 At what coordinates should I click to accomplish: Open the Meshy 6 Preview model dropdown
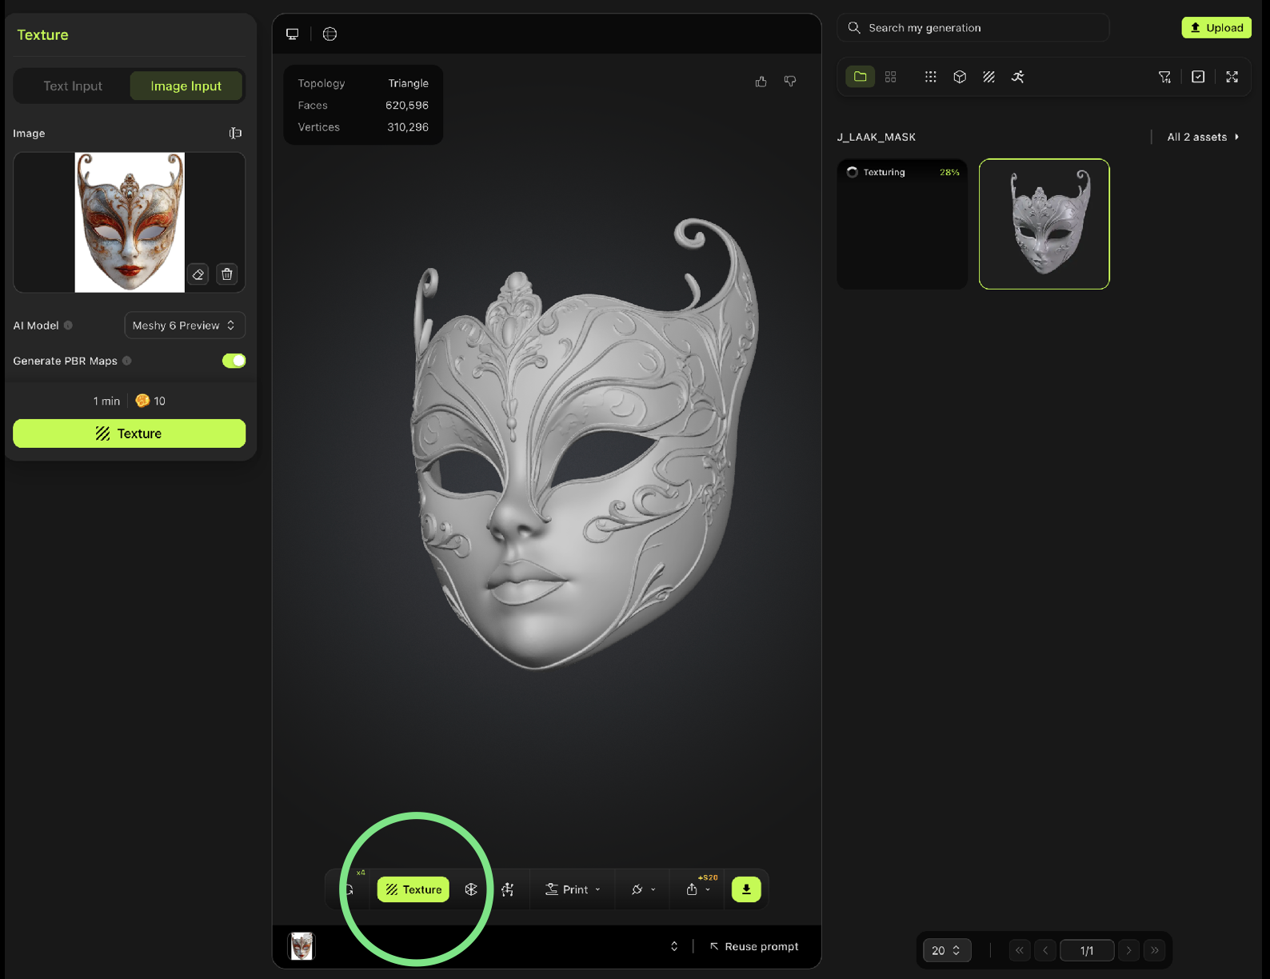[185, 326]
